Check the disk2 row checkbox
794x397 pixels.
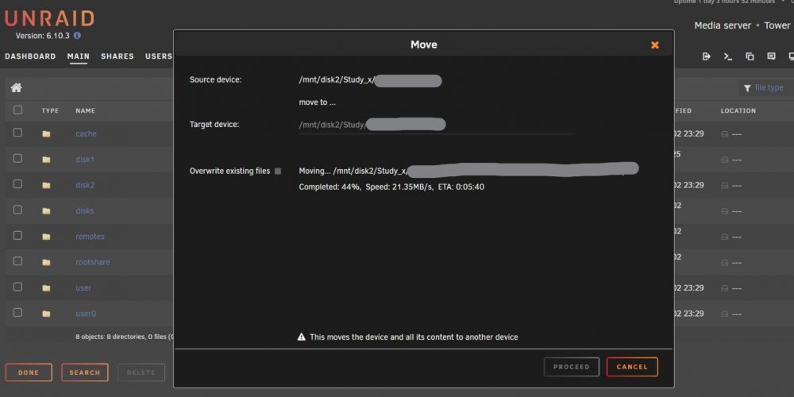[17, 184]
